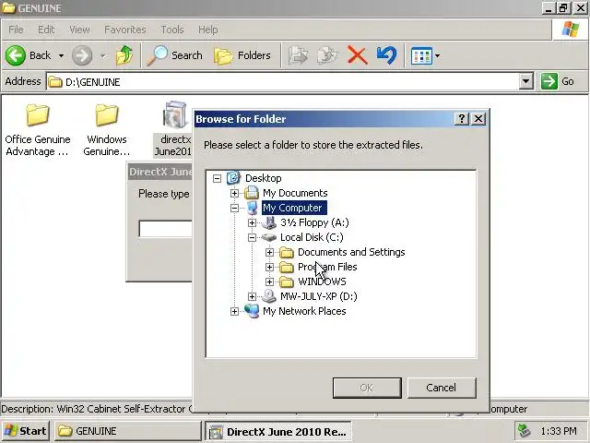Click the Documents and Settings folder icon

287,252
